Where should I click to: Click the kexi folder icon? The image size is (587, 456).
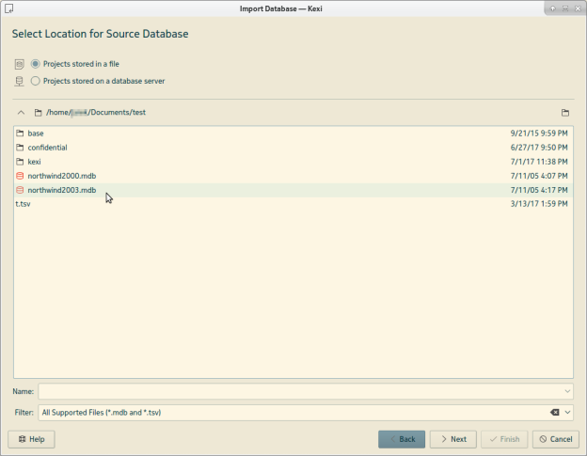20,162
